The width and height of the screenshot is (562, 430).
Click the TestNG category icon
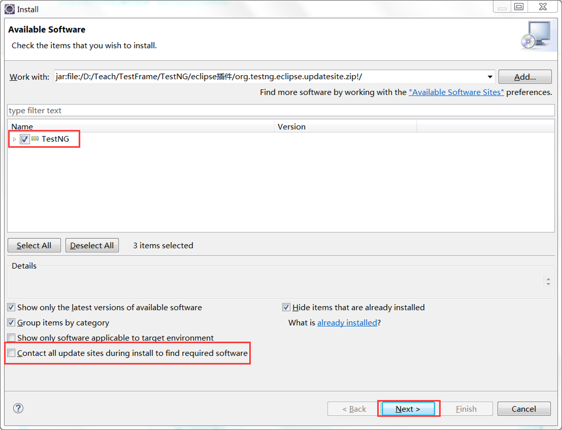(x=35, y=139)
